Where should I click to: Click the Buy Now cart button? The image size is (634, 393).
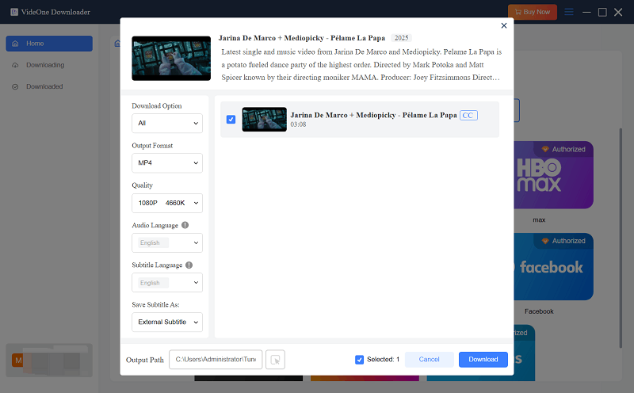pos(533,12)
